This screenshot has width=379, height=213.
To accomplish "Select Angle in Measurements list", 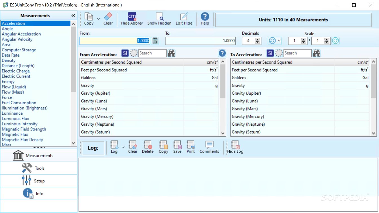I will (x=7, y=29).
